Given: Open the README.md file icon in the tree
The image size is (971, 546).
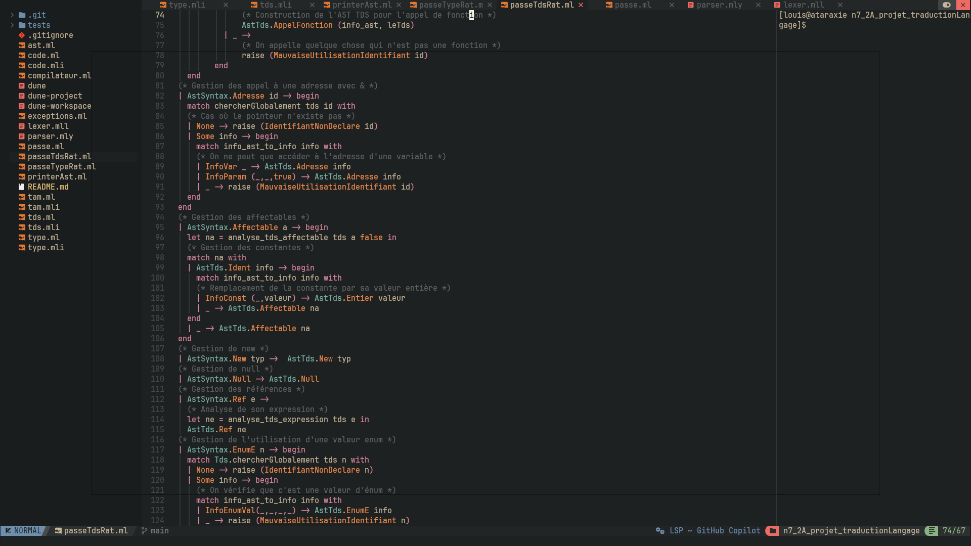Looking at the screenshot, I should coord(21,187).
